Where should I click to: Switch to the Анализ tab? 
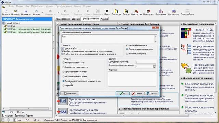coord(104,19)
